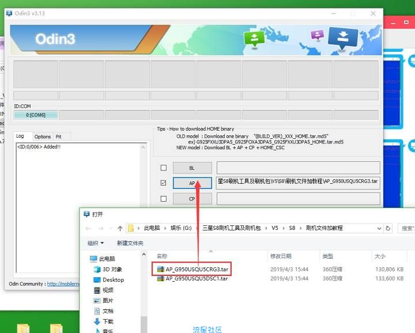Click the Open dialog title icon
Image resolution: width=415 pixels, height=333 pixels.
pos(86,214)
